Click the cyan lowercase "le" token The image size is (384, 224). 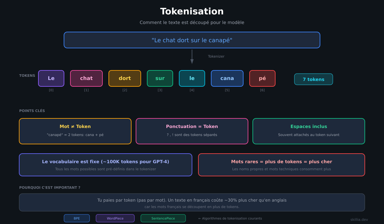coord(192,78)
